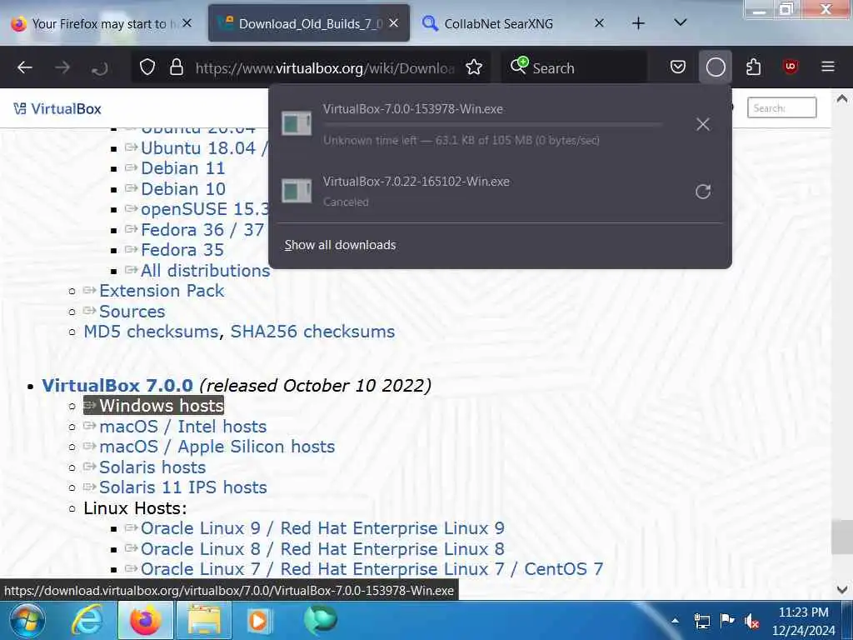853x640 pixels.
Task: Open Oracle Linux 8 / RHEL 8 link
Action: click(x=322, y=548)
